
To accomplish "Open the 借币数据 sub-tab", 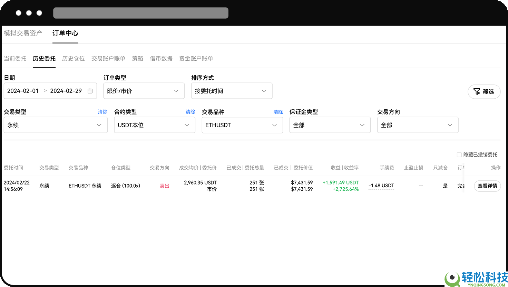I will tap(161, 59).
